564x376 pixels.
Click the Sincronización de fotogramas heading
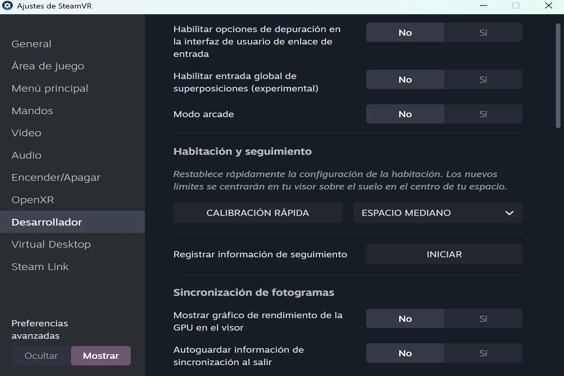coord(254,292)
